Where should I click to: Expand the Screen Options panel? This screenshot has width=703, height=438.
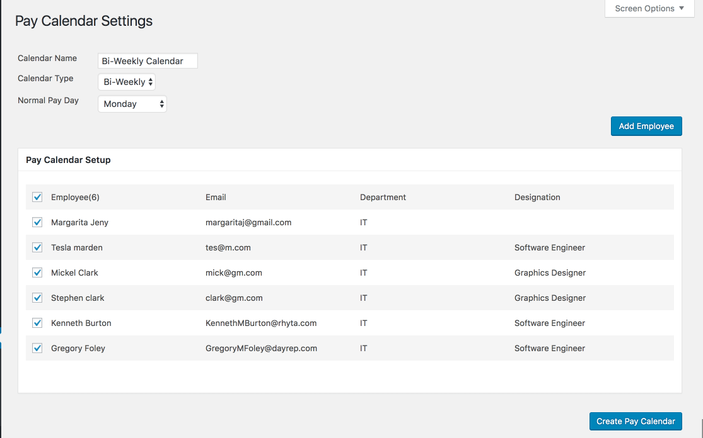(x=649, y=9)
